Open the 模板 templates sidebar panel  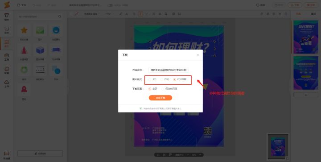pyautogui.click(x=7, y=17)
